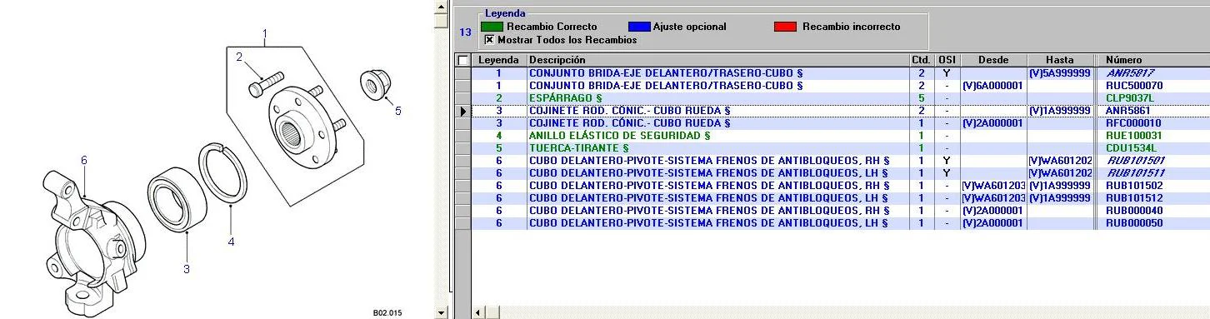1210x319 pixels.
Task: Click the Ctd. column header
Action: pyautogui.click(x=921, y=60)
